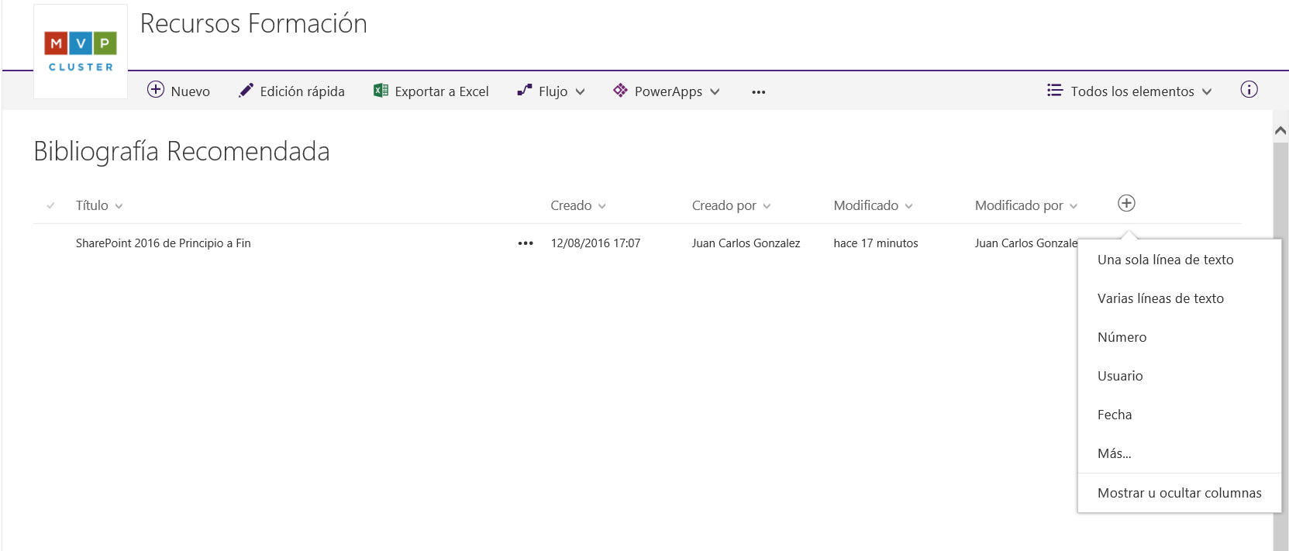Open SharePoint 2016 de Principio a Fin
The image size is (1289, 551).
point(163,243)
